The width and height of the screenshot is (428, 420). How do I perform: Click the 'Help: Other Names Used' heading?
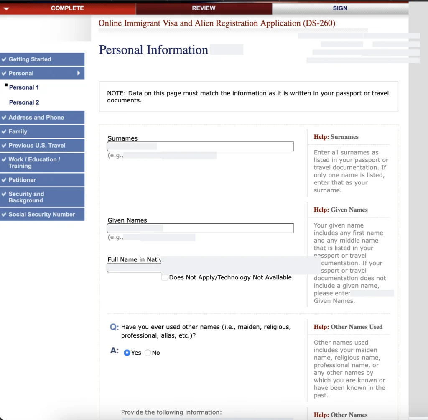[x=348, y=327]
